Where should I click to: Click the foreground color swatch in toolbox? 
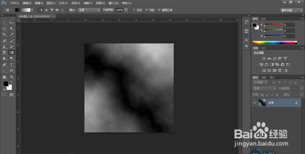point(5,84)
